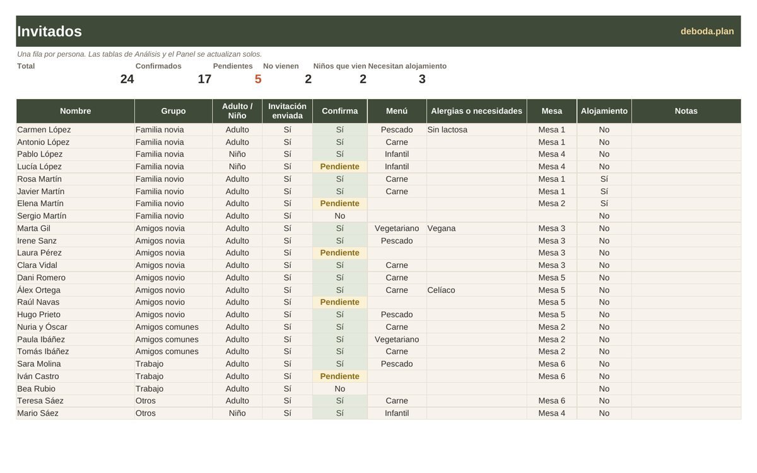Select the Celíaco cell for Álex Ortega

coord(476,290)
